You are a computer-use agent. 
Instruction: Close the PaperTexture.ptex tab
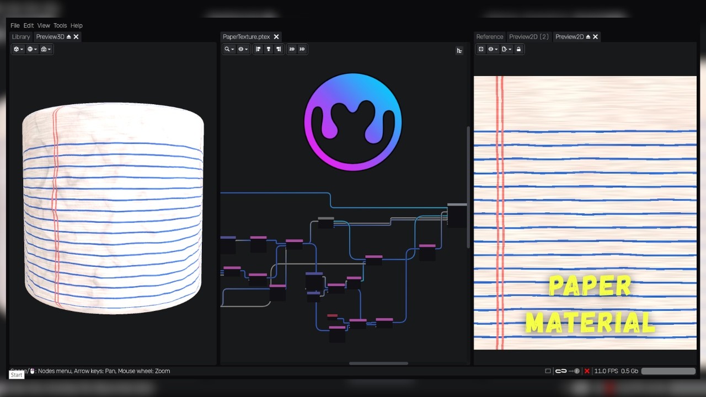point(276,37)
